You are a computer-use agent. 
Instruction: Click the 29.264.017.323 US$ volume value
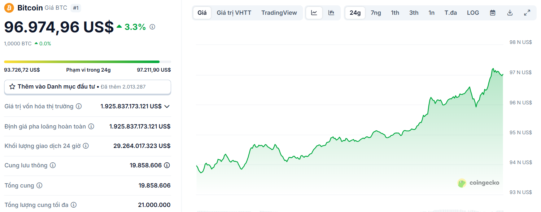(142, 146)
